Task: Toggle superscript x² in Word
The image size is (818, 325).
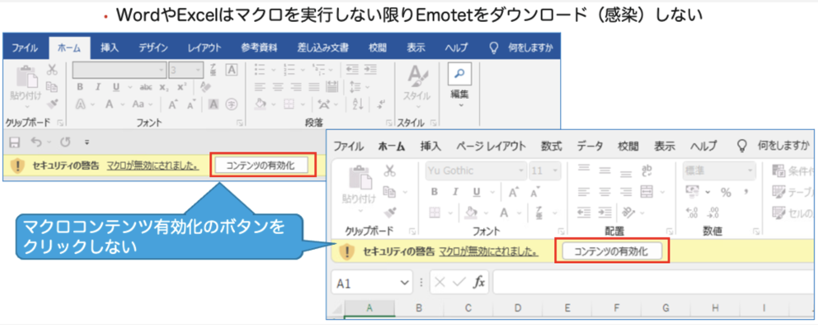Action: (x=182, y=87)
